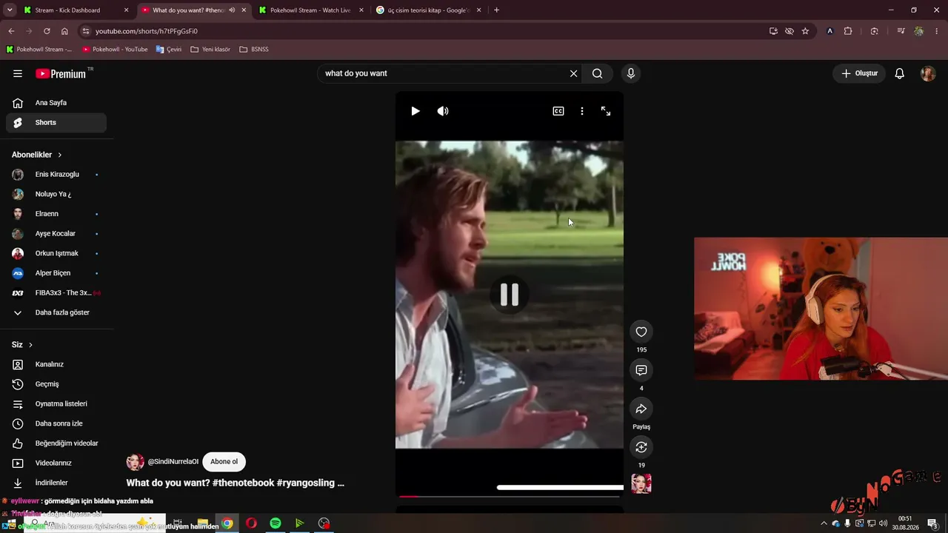Clear the search box with the X

[x=573, y=73]
